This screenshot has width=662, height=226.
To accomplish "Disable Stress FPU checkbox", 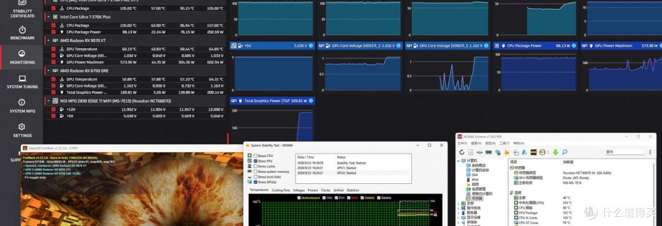I will 256,161.
